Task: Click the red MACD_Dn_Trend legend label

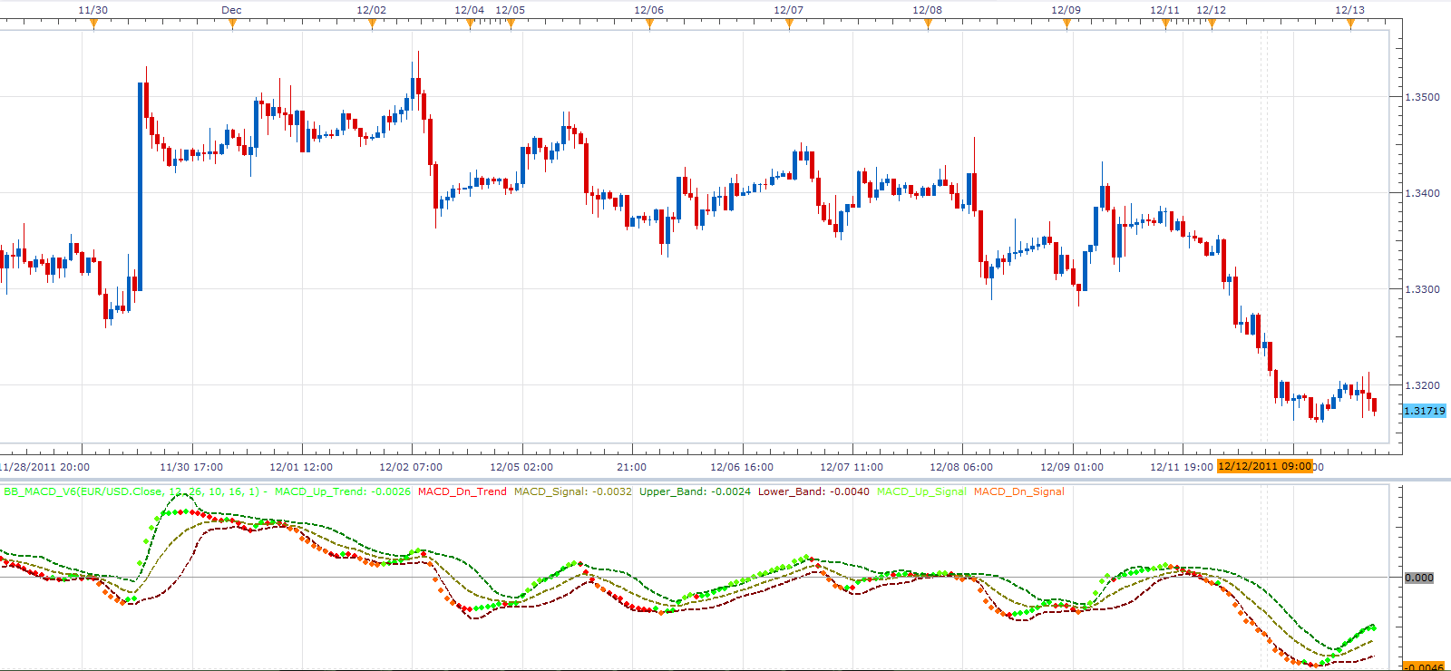Action: click(463, 491)
